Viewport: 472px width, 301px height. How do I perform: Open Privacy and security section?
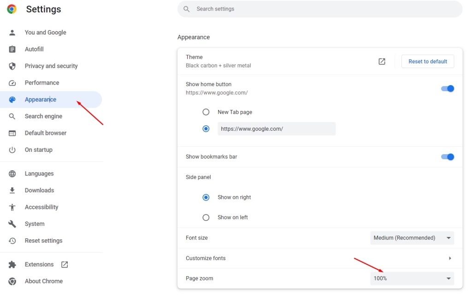pyautogui.click(x=51, y=66)
